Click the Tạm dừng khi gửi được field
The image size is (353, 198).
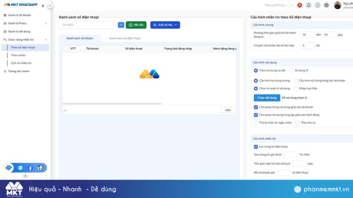tap(291, 155)
